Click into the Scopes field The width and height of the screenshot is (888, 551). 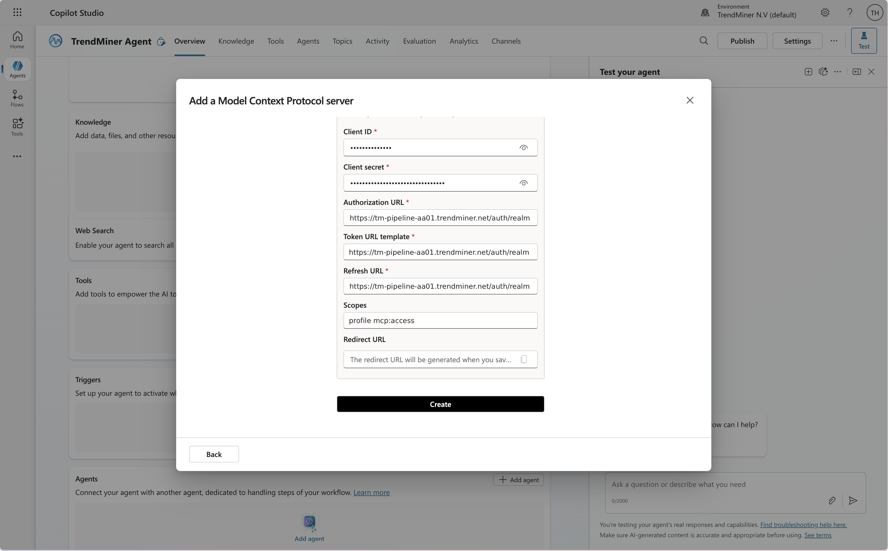[440, 320]
